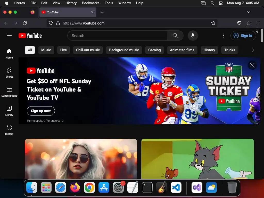Open Terminal from the Dock
Screen dimensions: 264x198
point(147,187)
